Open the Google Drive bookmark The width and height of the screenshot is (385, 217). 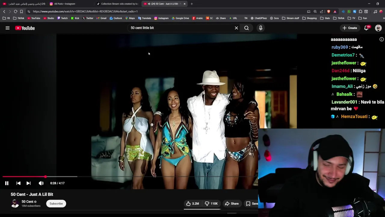(x=180, y=18)
